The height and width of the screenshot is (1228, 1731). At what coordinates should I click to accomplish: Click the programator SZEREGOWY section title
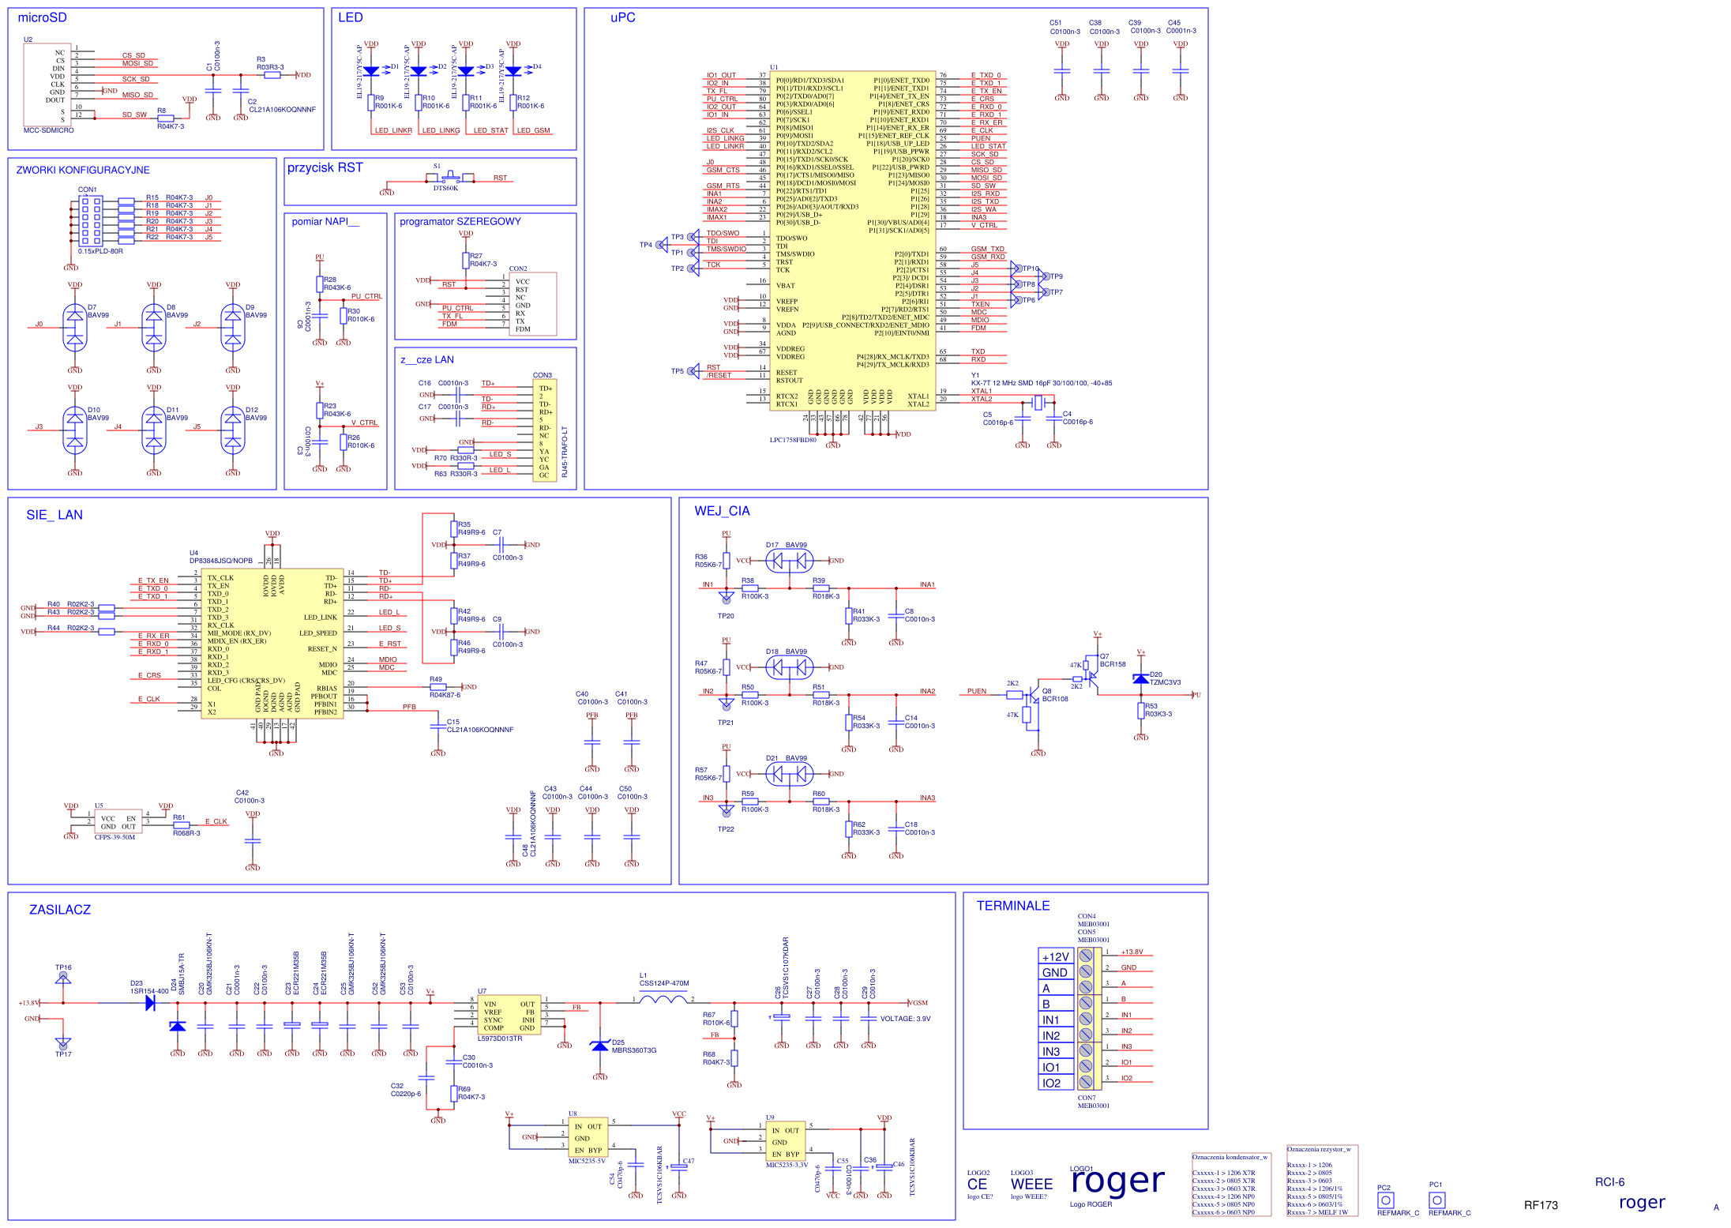tap(460, 222)
